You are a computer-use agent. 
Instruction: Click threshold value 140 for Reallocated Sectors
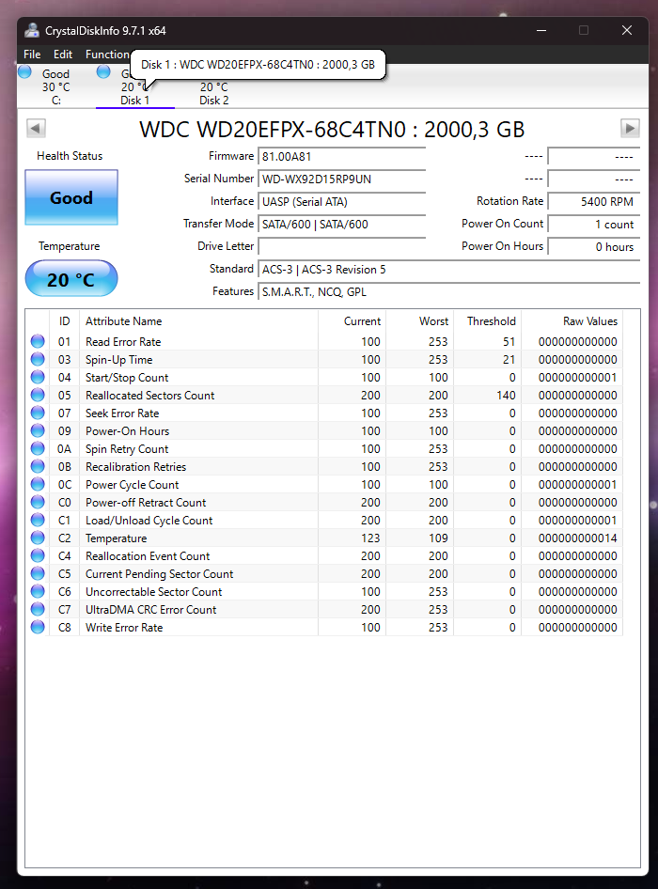click(x=506, y=396)
